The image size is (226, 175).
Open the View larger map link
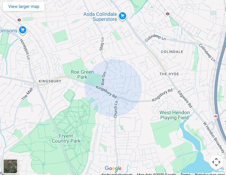tap(24, 6)
